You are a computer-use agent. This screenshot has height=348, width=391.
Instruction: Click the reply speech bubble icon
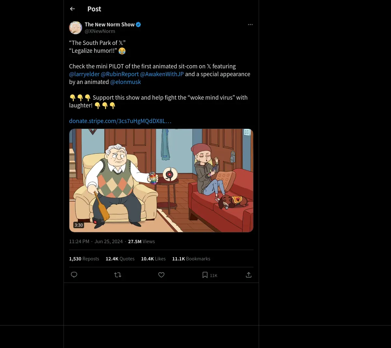pos(74,275)
